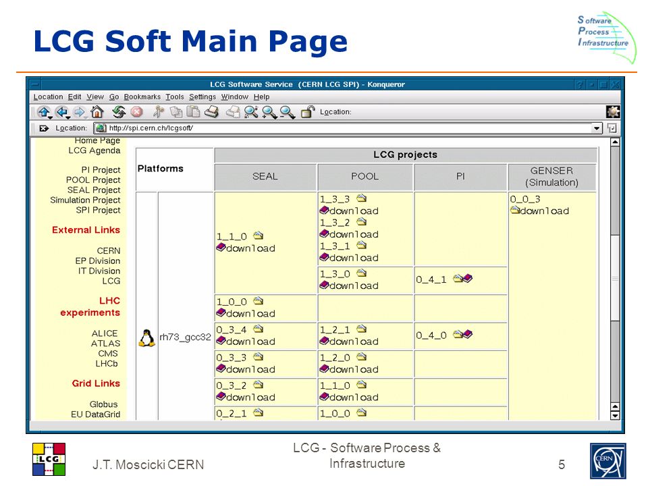Screen dimensions: 648x486
Task: Open Find with the magnifier and star icon
Action: click(251, 112)
